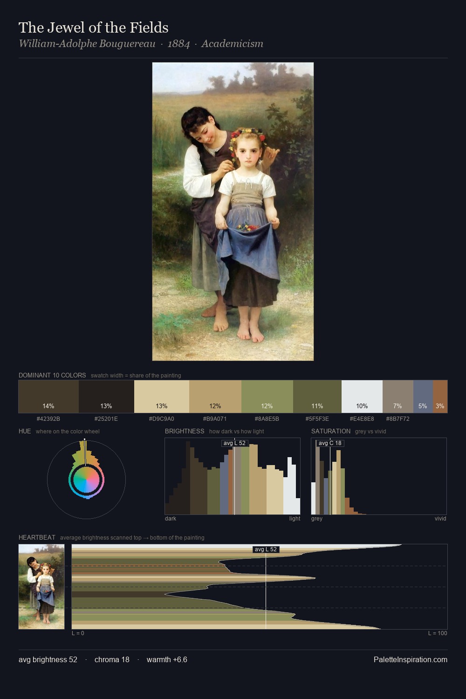
Task: Click the Academicism style label
Action: [x=233, y=44]
